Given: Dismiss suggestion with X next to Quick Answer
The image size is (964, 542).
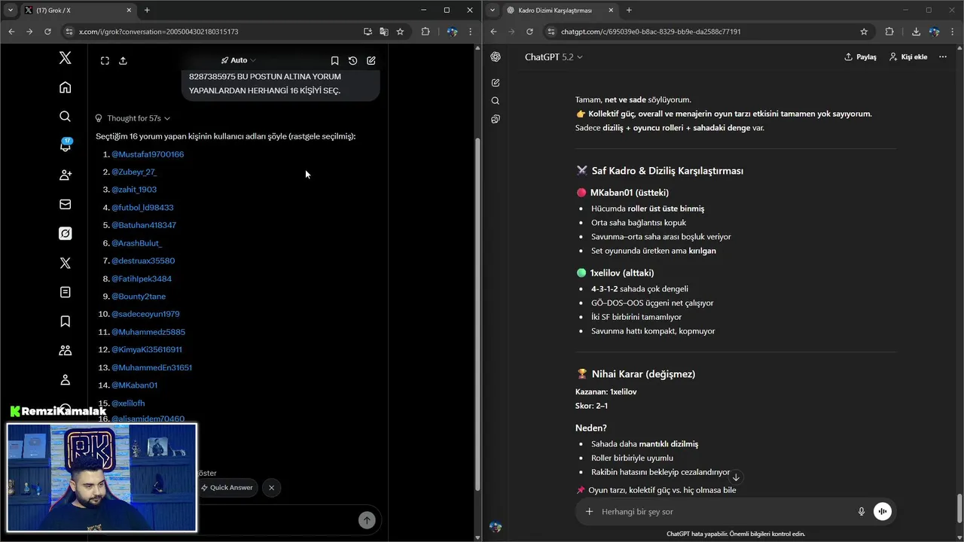Looking at the screenshot, I should [271, 488].
